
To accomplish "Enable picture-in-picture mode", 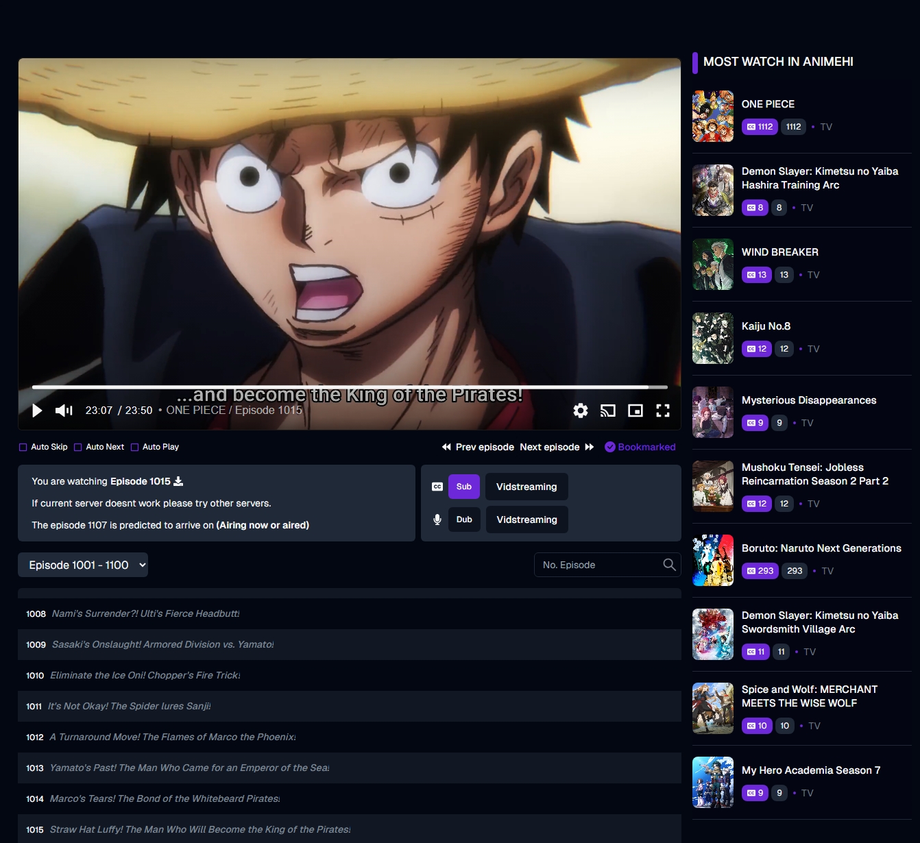I will tap(635, 411).
